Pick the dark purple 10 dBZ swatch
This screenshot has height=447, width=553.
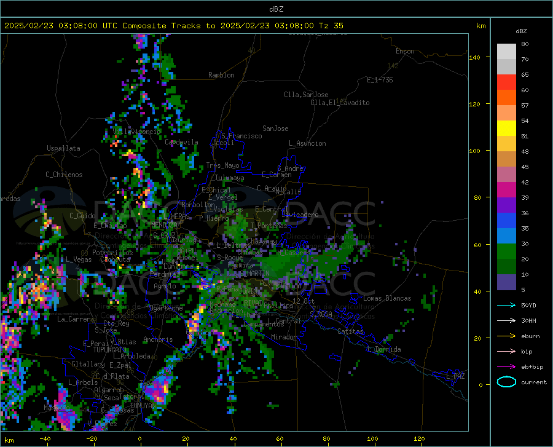506,282
